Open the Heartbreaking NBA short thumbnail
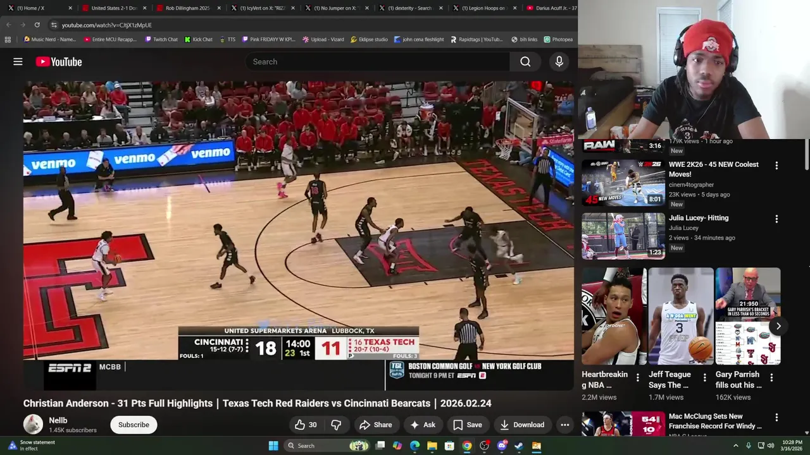The width and height of the screenshot is (810, 455). [x=614, y=316]
